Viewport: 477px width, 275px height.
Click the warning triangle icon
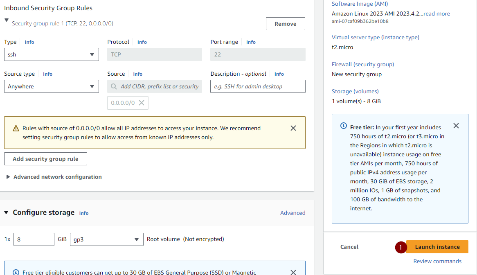pos(16,128)
